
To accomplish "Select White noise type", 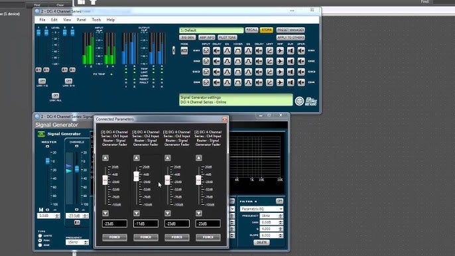I will pyautogui.click(x=40, y=235).
